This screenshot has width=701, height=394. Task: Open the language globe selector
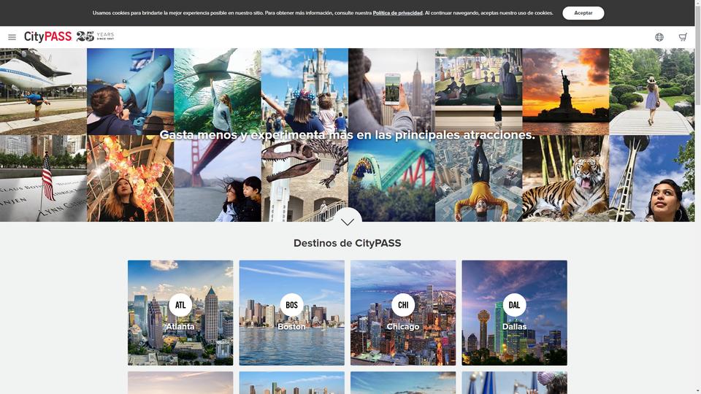pyautogui.click(x=659, y=37)
